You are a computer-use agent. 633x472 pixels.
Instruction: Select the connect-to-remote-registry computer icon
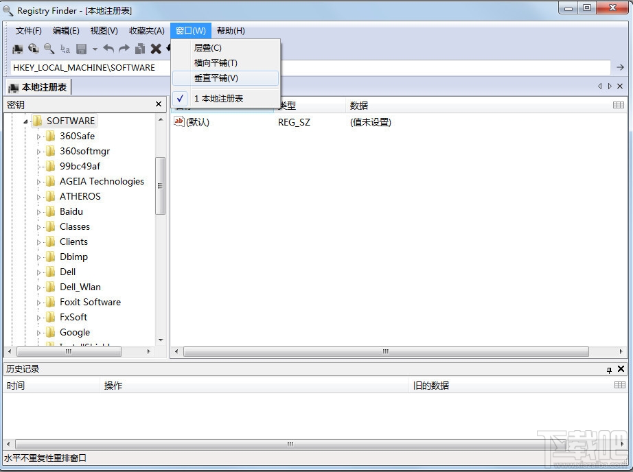click(33, 48)
